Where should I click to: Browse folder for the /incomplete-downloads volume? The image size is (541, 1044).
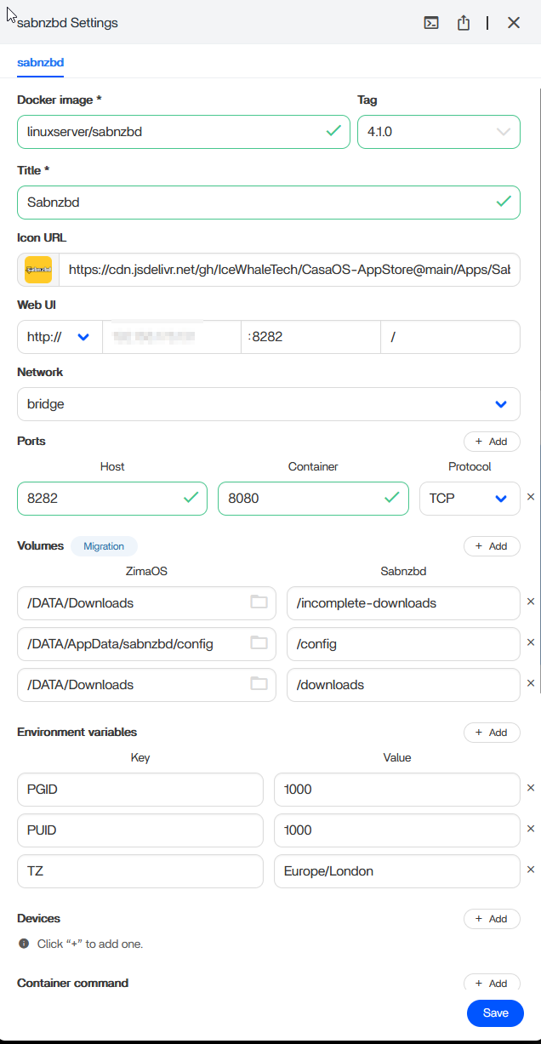(259, 602)
